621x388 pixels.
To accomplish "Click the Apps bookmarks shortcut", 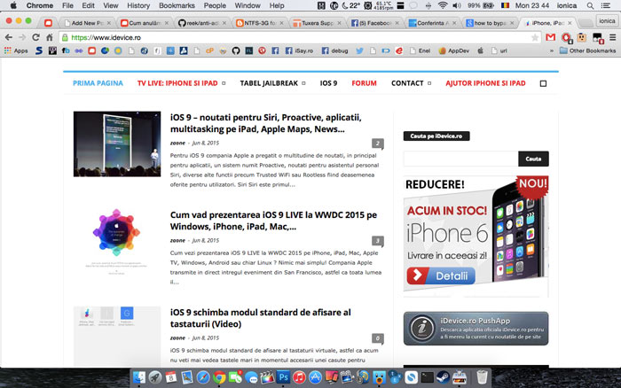I will point(15,50).
